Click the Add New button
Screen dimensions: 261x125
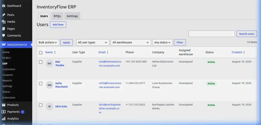(58, 24)
